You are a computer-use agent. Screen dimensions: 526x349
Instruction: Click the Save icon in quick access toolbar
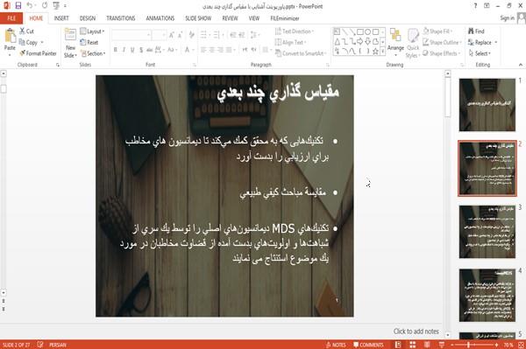pos(18,6)
